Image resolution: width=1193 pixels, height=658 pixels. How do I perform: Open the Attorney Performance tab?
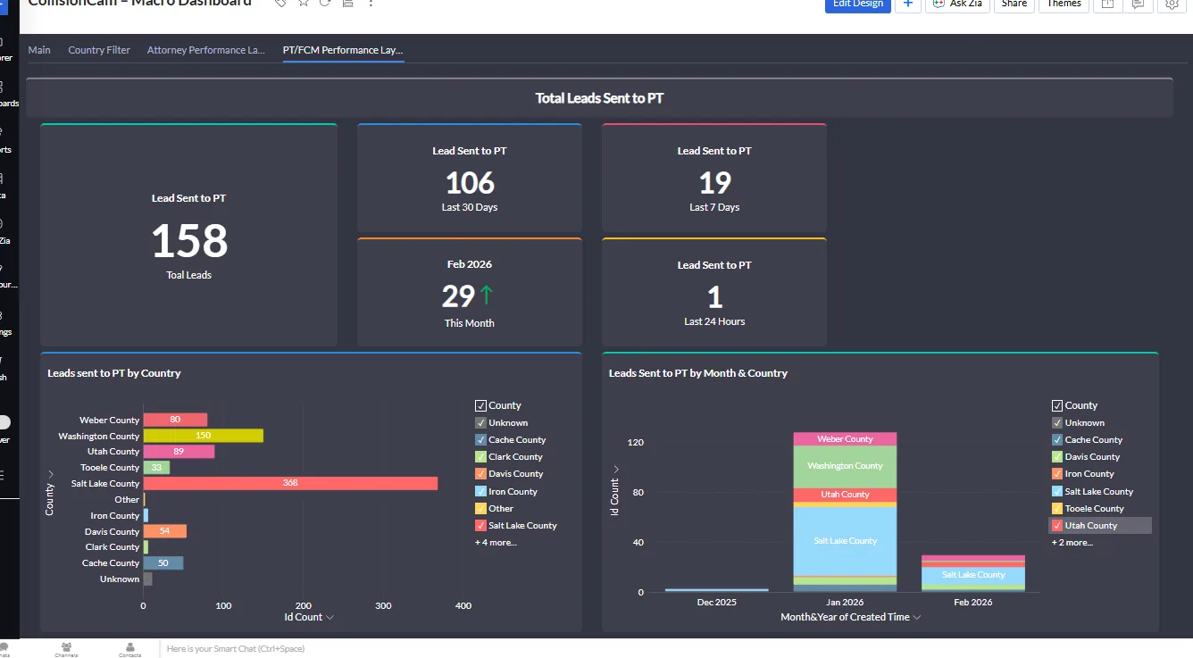pos(206,50)
